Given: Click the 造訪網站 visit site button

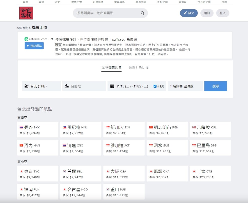Looking at the screenshot, I should click(34, 46).
